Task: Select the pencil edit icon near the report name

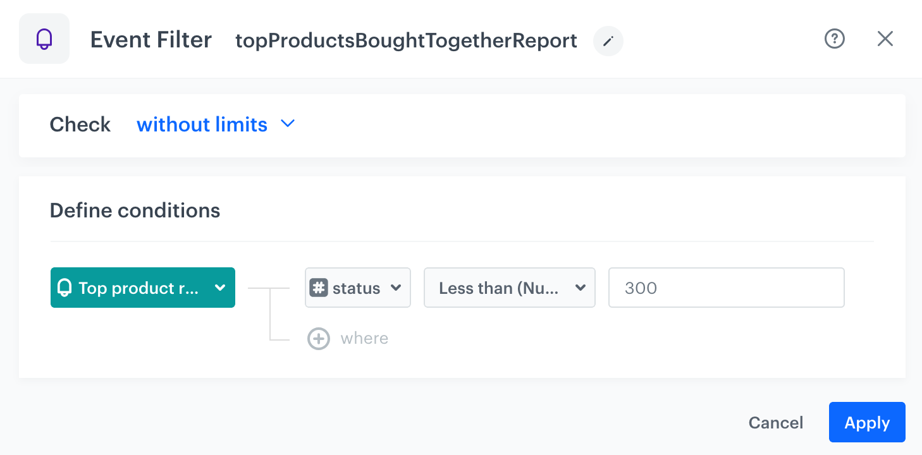Action: click(x=608, y=41)
